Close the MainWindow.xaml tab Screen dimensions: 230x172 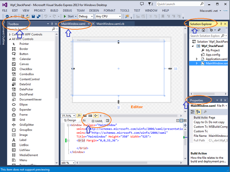(93, 24)
